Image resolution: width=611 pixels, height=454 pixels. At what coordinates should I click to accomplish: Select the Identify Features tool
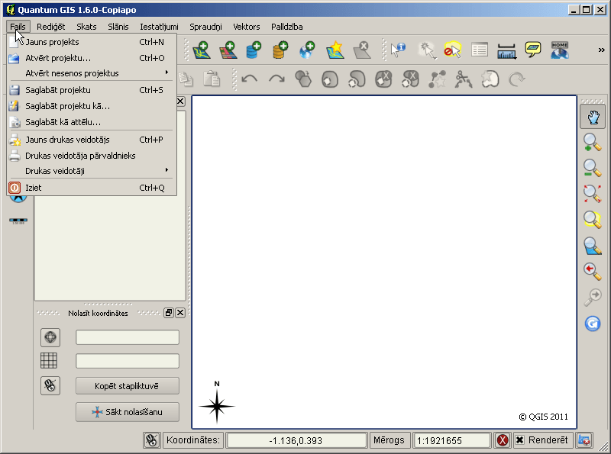click(398, 50)
